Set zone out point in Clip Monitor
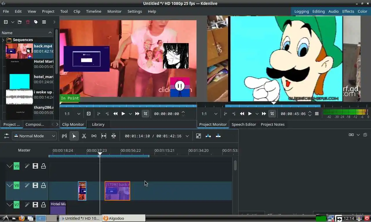Image resolution: width=371 pixels, height=222 pixels. 107,114
